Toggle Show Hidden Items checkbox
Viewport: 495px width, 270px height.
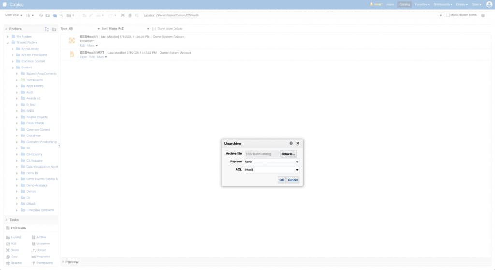click(x=448, y=15)
